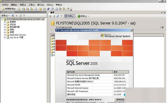The height and width of the screenshot is (103, 167).
Task: Click the Analysis Services DMX Query icon
Action: pyautogui.click(x=28, y=9)
